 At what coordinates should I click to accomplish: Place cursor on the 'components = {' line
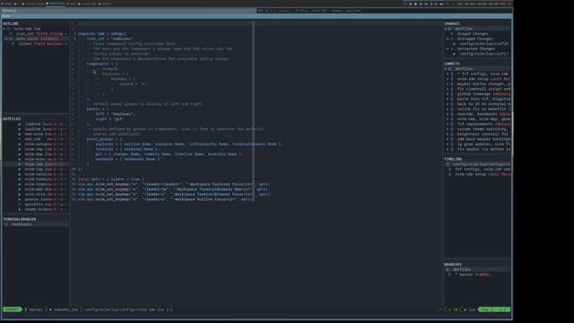(102, 64)
